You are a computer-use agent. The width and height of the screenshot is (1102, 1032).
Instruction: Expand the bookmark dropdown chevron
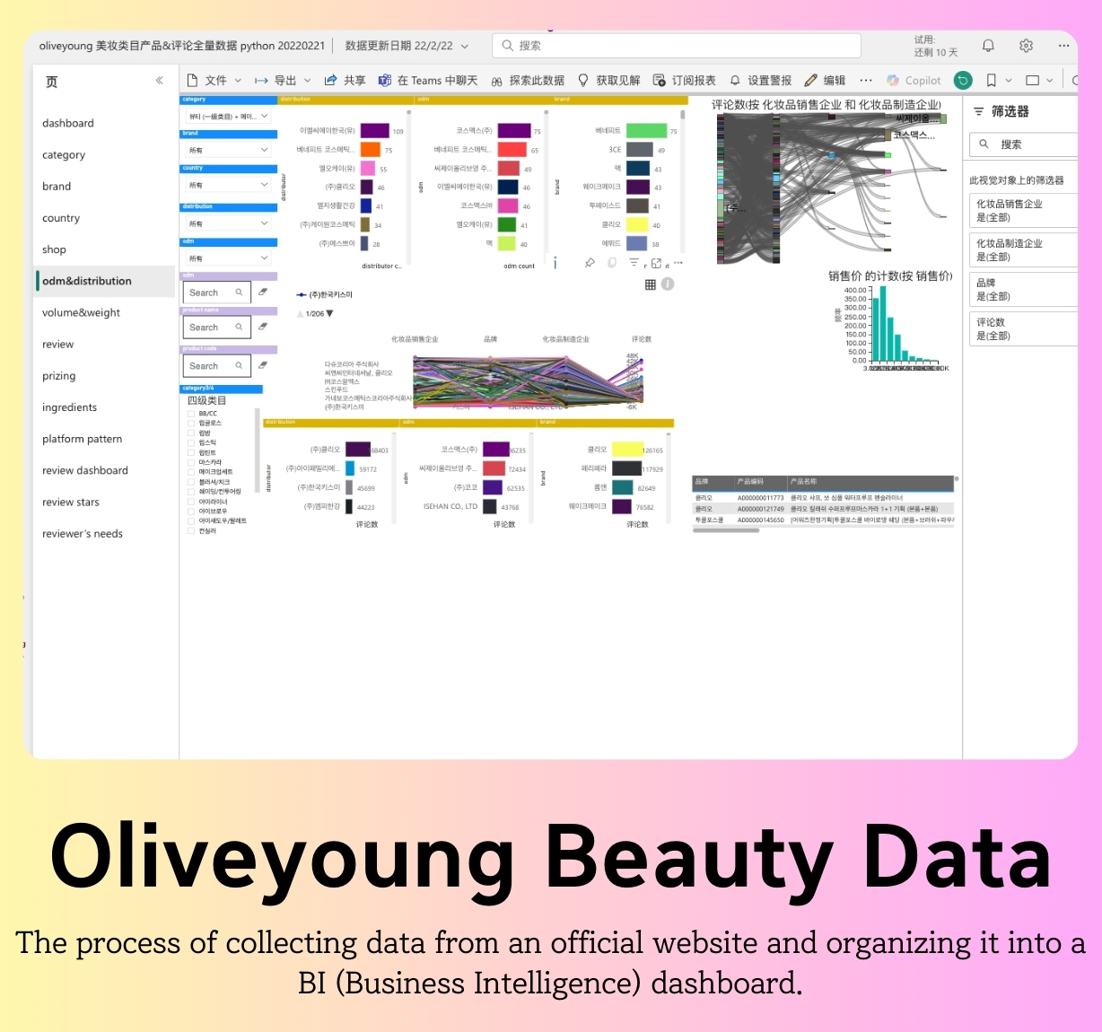1009,80
